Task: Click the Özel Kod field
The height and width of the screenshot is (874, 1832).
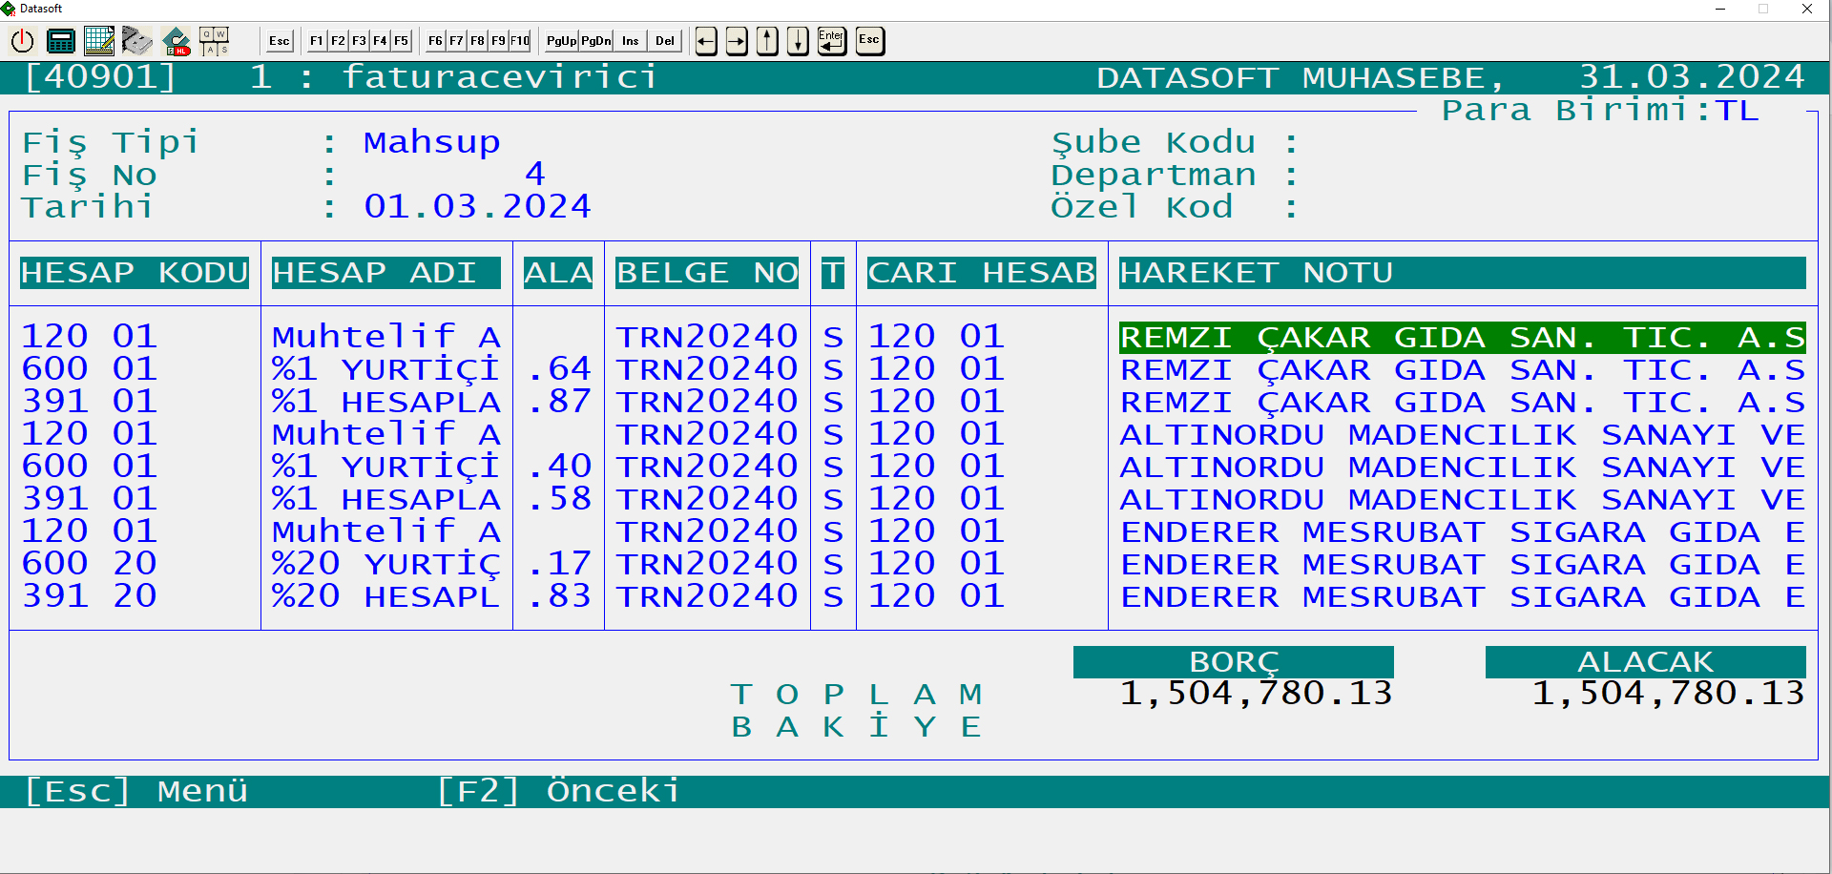Action: pyautogui.click(x=1175, y=207)
